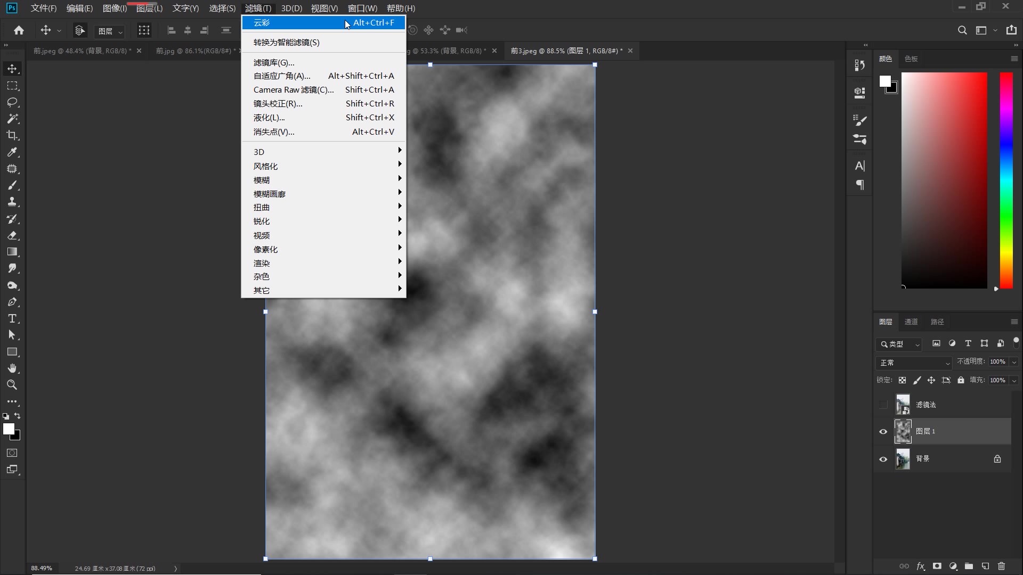1023x575 pixels.
Task: Select the Pen tool
Action: [x=12, y=302]
